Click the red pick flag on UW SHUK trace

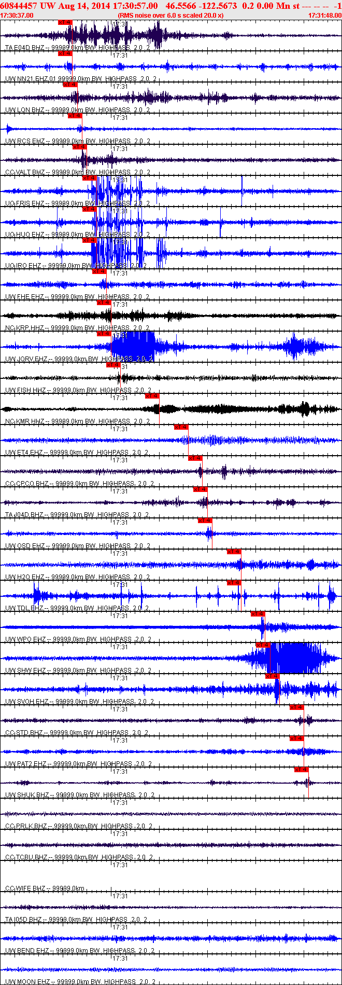pos(301,770)
